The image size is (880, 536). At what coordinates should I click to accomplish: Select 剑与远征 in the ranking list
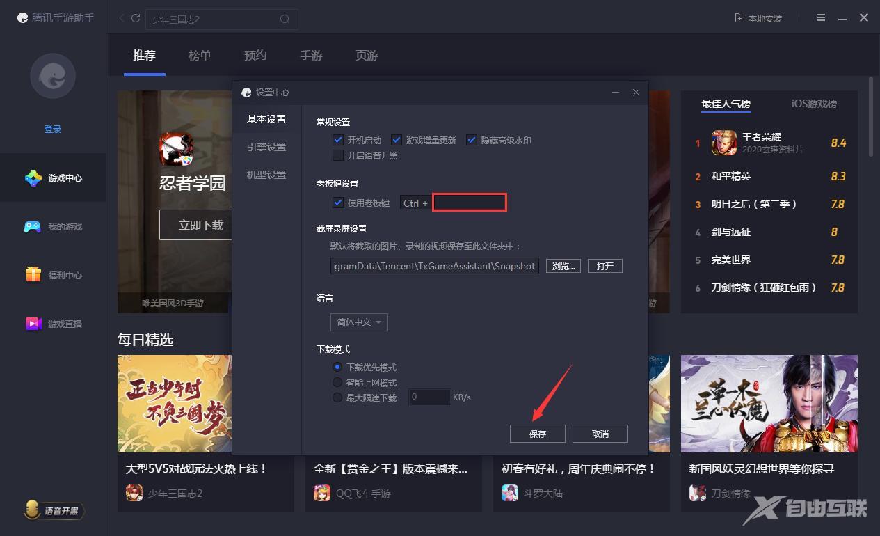pos(731,232)
